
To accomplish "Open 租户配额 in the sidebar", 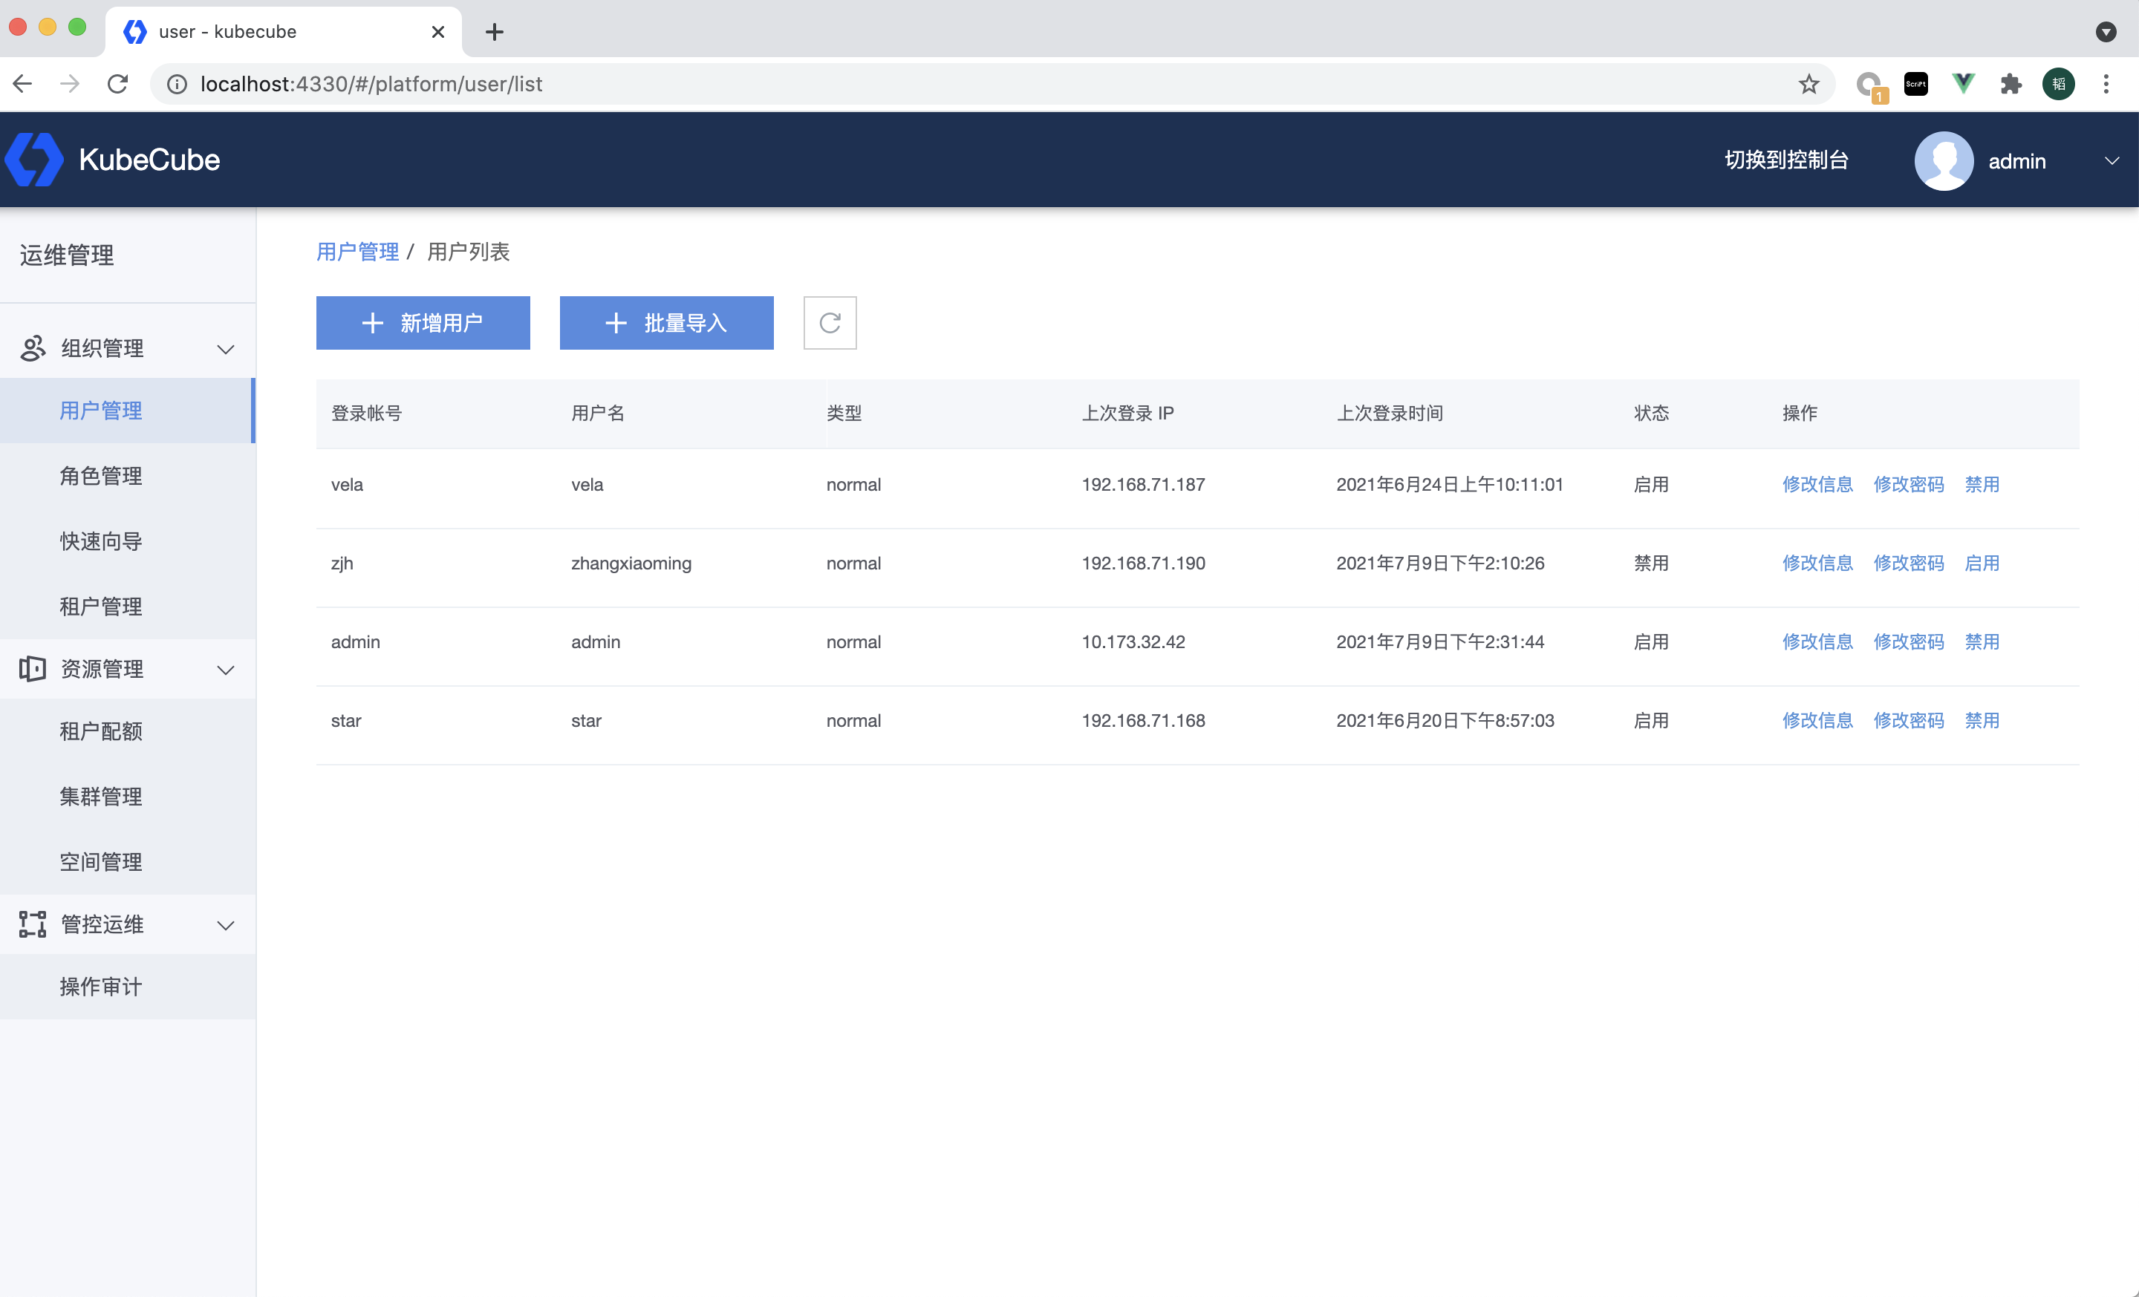I will click(x=128, y=731).
